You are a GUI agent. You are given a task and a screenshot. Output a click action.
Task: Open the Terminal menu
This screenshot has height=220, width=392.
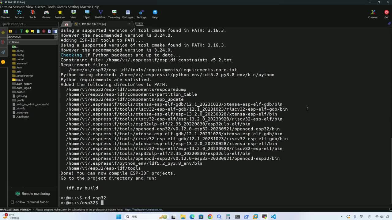pos(5,7)
